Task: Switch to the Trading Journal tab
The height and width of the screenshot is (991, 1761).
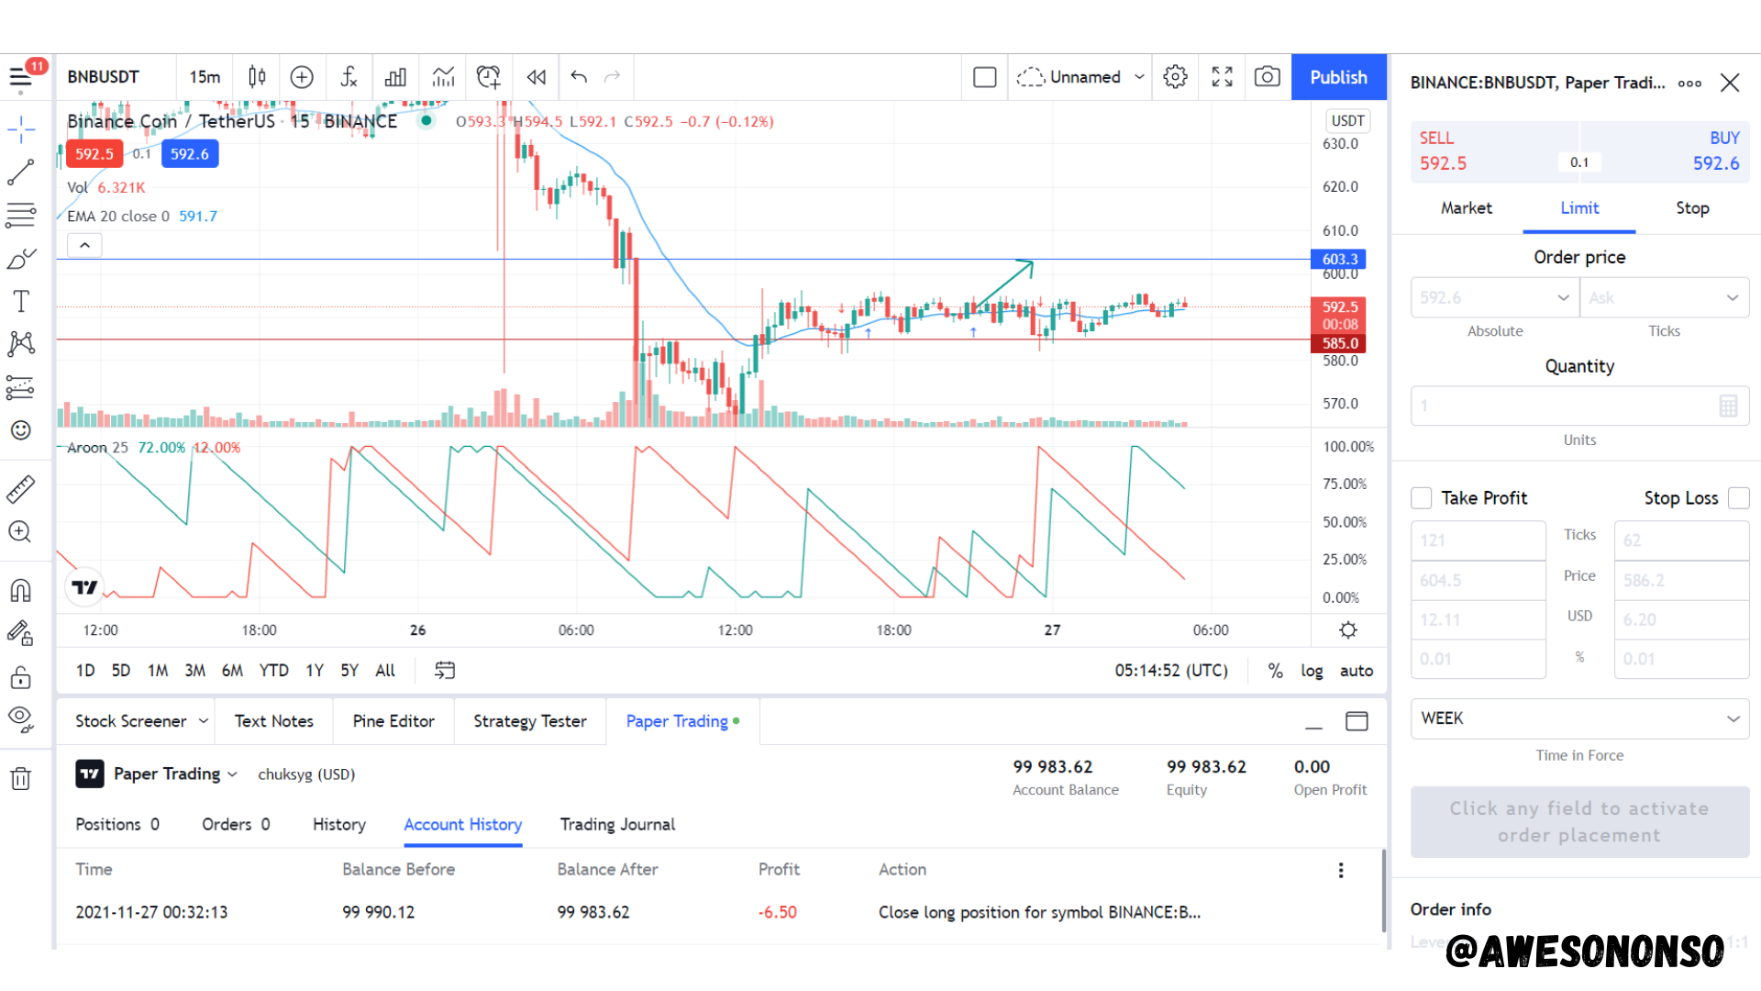Action: point(617,824)
